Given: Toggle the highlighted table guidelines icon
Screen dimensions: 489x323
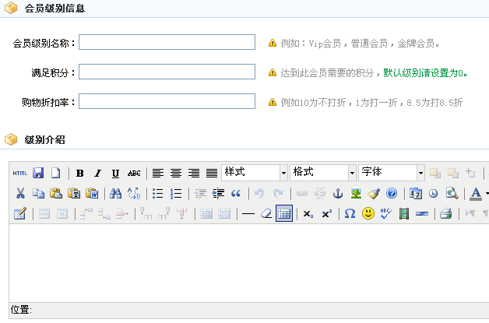Looking at the screenshot, I should tap(284, 213).
